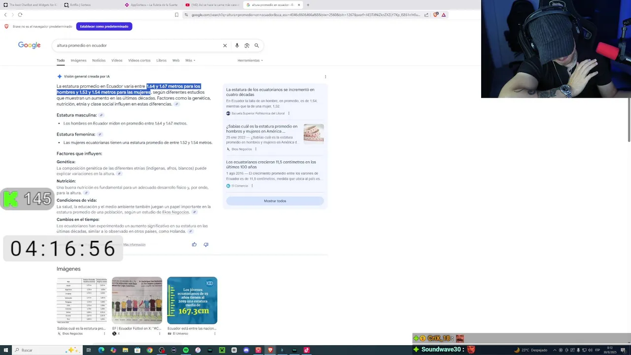Start voice search with microphone

[x=237, y=45]
